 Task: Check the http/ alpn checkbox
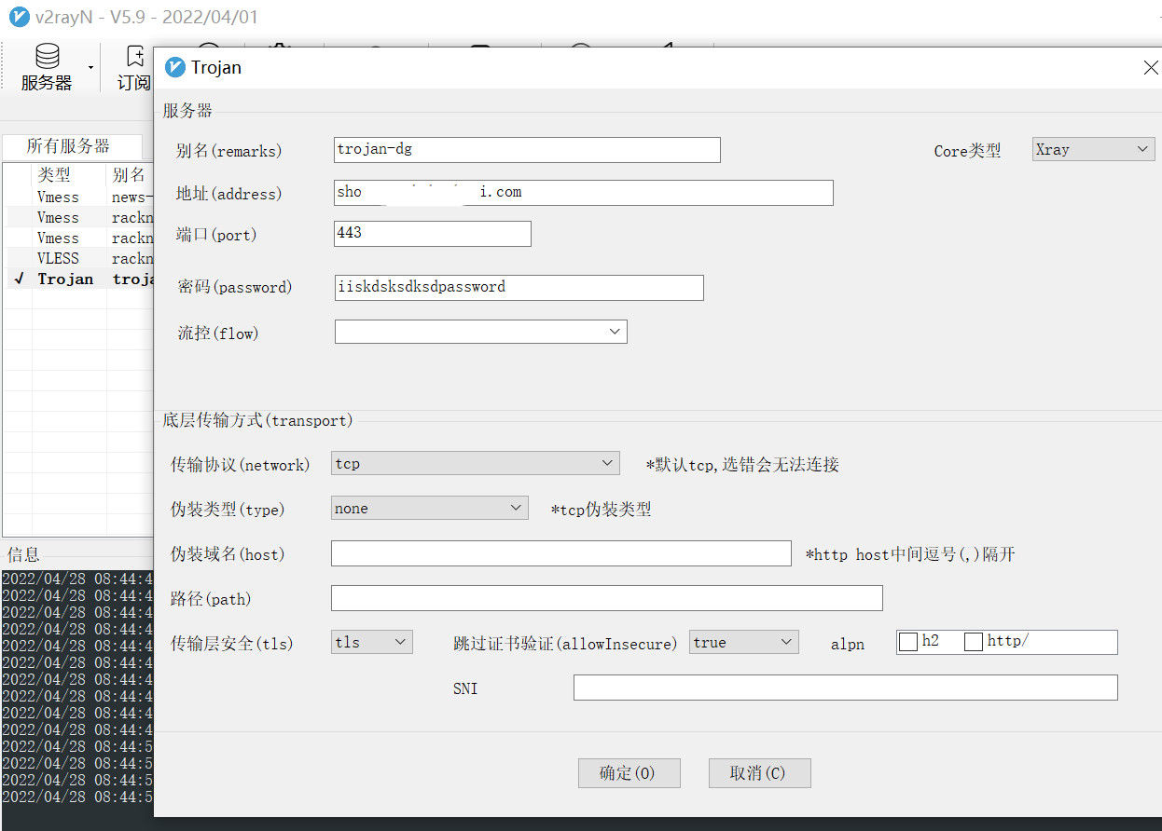click(974, 642)
